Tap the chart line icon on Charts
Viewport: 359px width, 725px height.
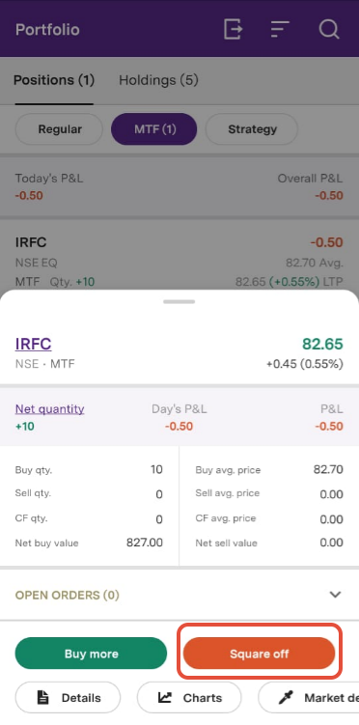164,697
